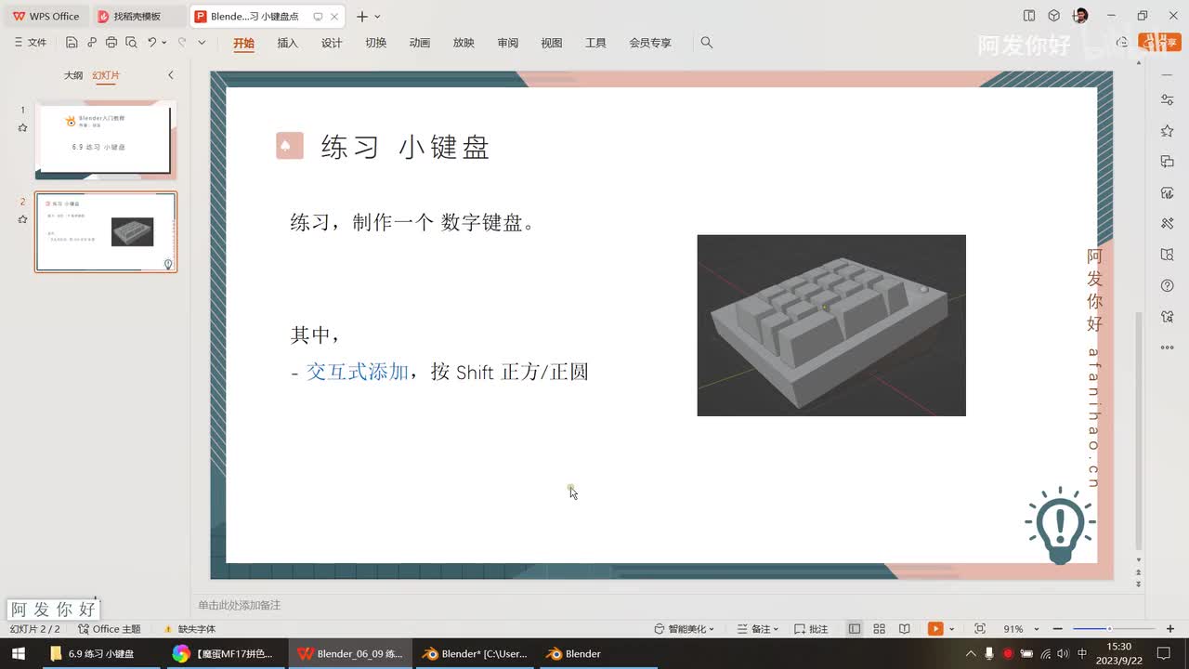Click the split-window icon in the title bar

[1029, 16]
